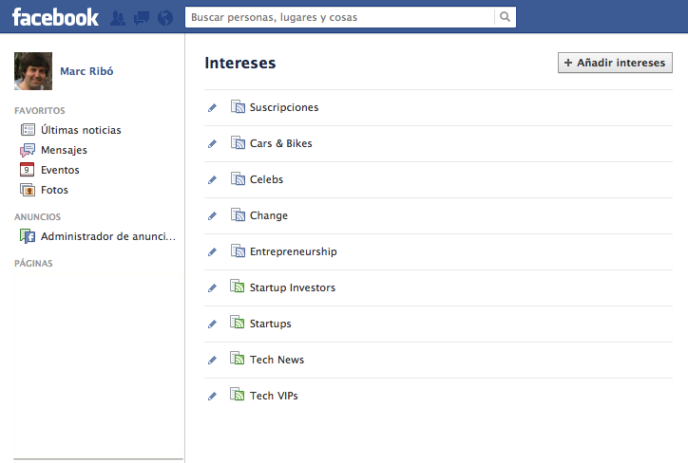Click the PÁGINAS section header
Screen dimensions: 688x463
pyautogui.click(x=33, y=263)
